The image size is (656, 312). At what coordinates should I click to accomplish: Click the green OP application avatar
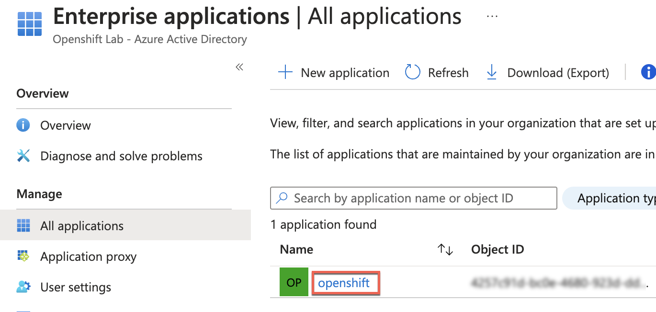[294, 282]
